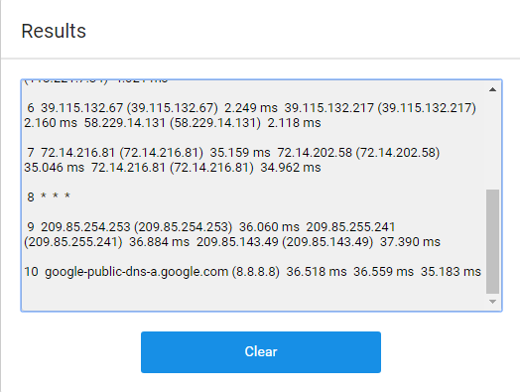Click the 35.183 ms value in hop 10
This screenshot has height=392, width=520.
tap(451, 272)
